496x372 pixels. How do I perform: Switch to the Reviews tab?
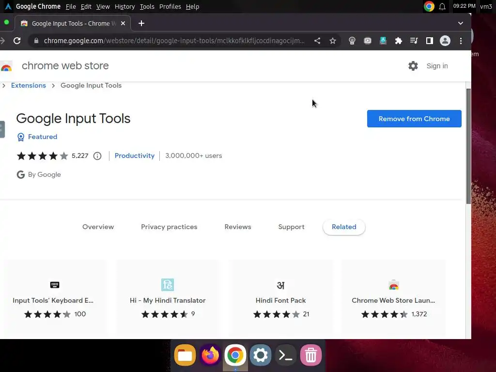click(238, 227)
